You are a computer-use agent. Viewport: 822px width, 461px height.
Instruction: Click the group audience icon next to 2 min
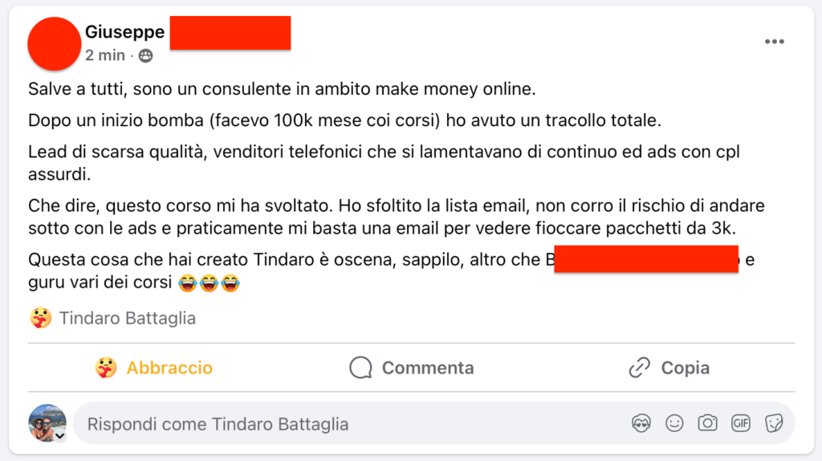(x=146, y=55)
